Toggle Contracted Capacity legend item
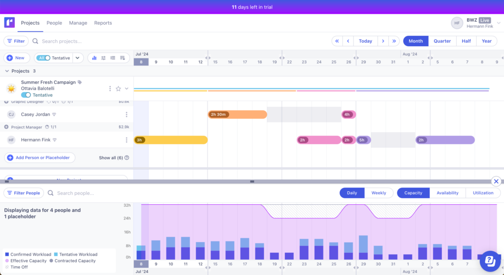The height and width of the screenshot is (275, 504). point(73,261)
